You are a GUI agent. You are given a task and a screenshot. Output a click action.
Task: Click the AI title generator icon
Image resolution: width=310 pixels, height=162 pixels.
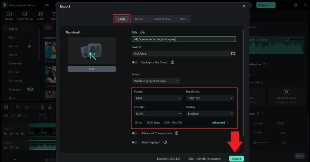(142, 32)
